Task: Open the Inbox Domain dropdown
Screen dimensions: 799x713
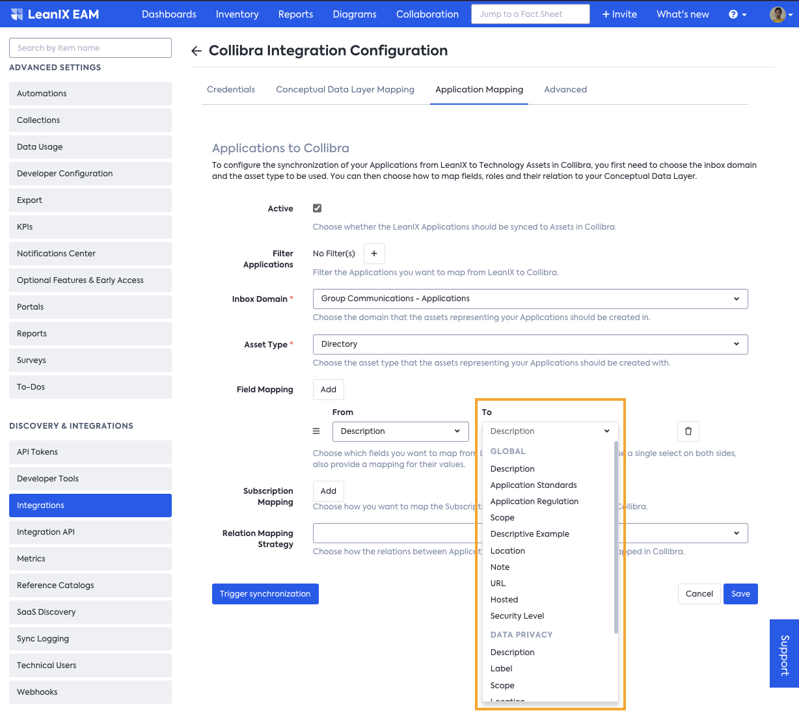Action: (x=530, y=299)
